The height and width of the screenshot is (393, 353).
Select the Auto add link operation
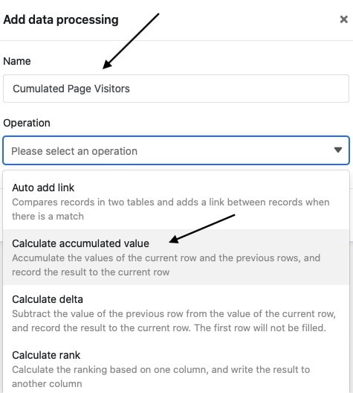176,201
